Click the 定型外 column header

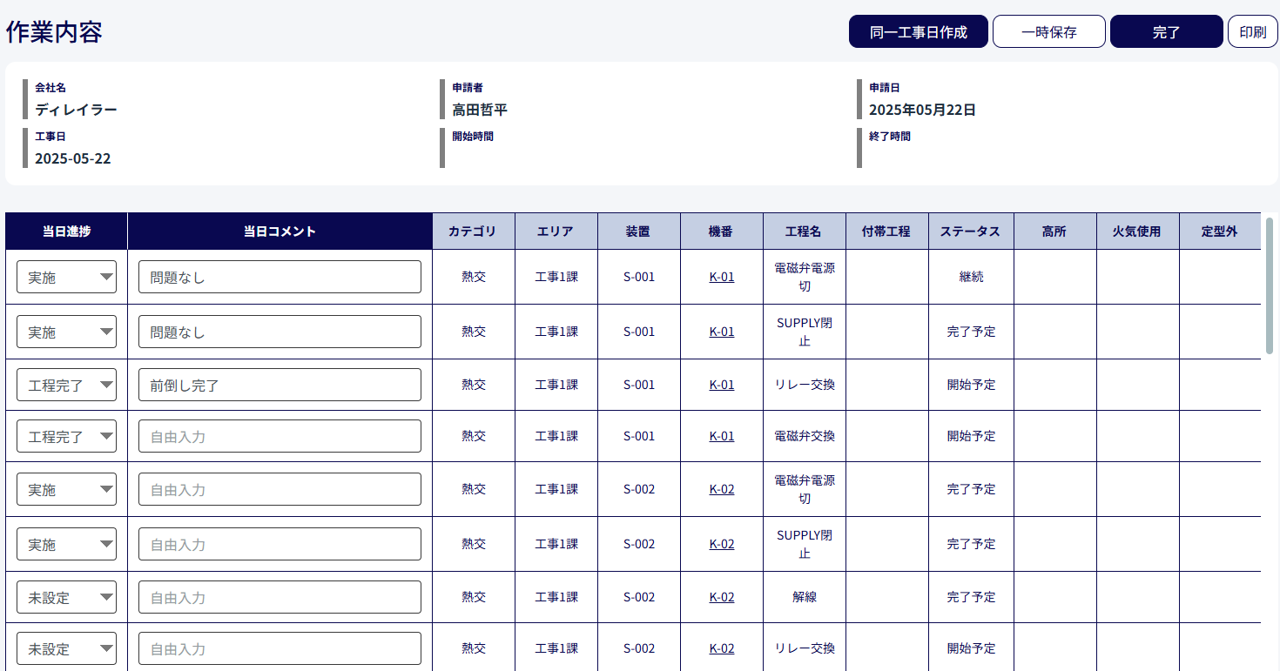[x=1220, y=231]
